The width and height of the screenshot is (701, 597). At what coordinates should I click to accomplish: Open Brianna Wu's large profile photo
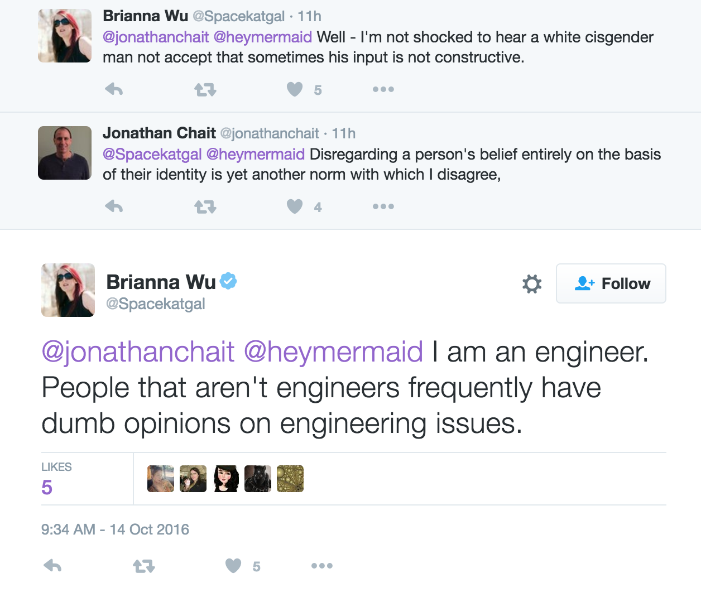coord(68,290)
